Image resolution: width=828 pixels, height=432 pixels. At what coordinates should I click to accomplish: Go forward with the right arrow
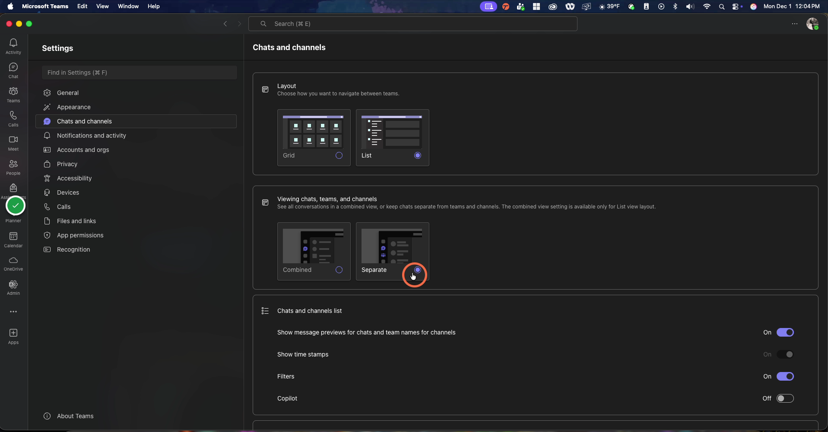point(240,24)
